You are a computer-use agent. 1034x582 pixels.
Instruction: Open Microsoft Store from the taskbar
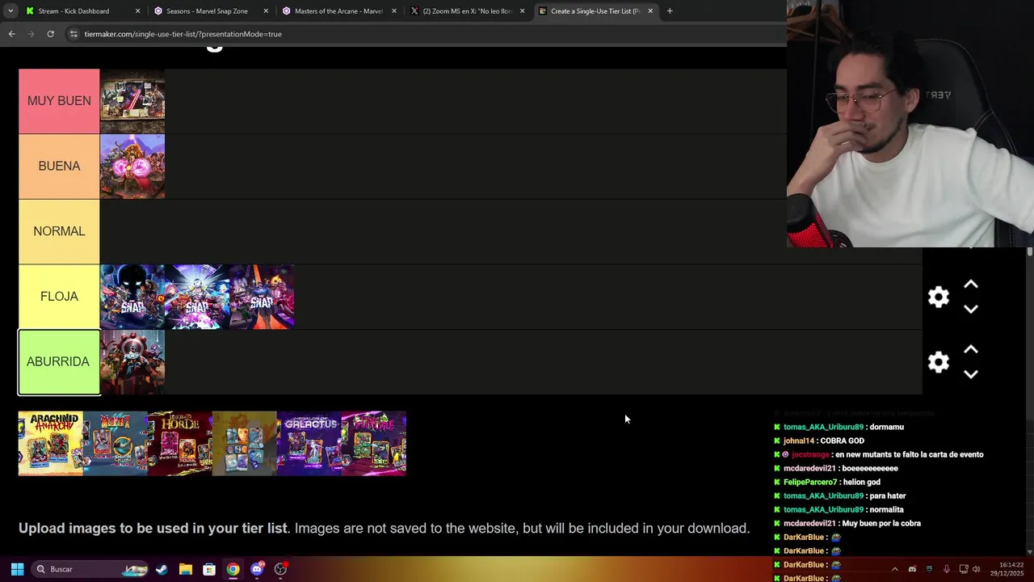209,569
